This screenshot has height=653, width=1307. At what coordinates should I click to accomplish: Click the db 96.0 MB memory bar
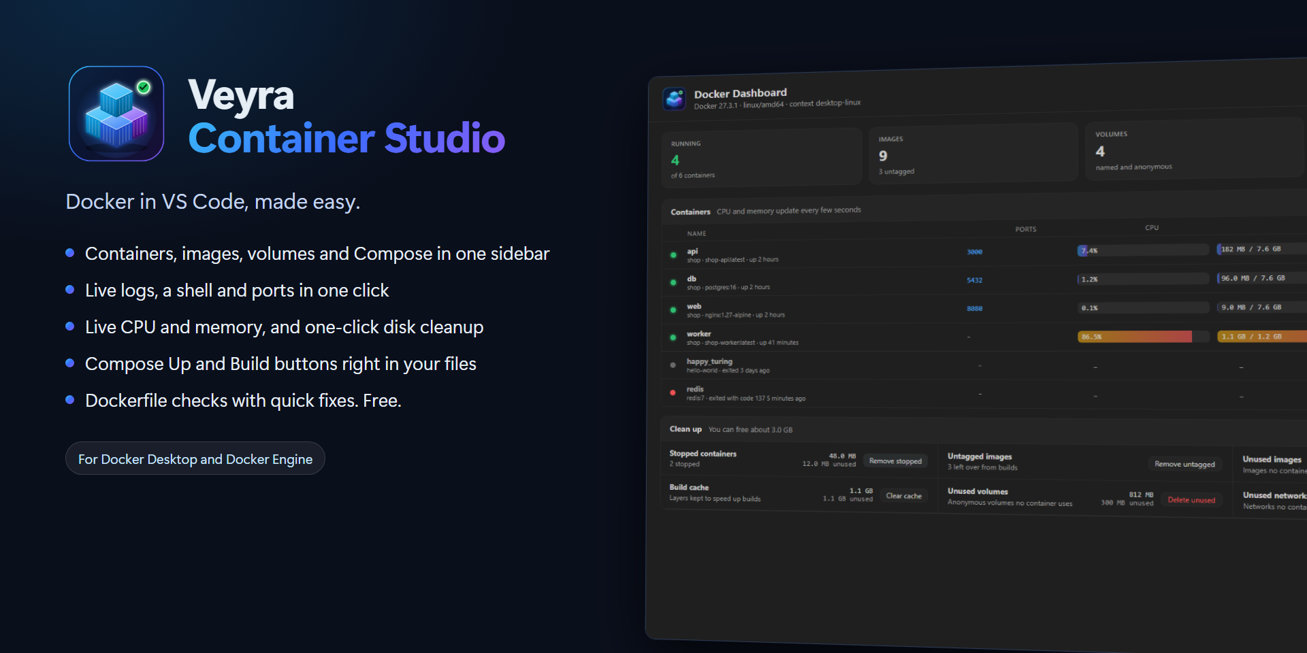(1261, 278)
